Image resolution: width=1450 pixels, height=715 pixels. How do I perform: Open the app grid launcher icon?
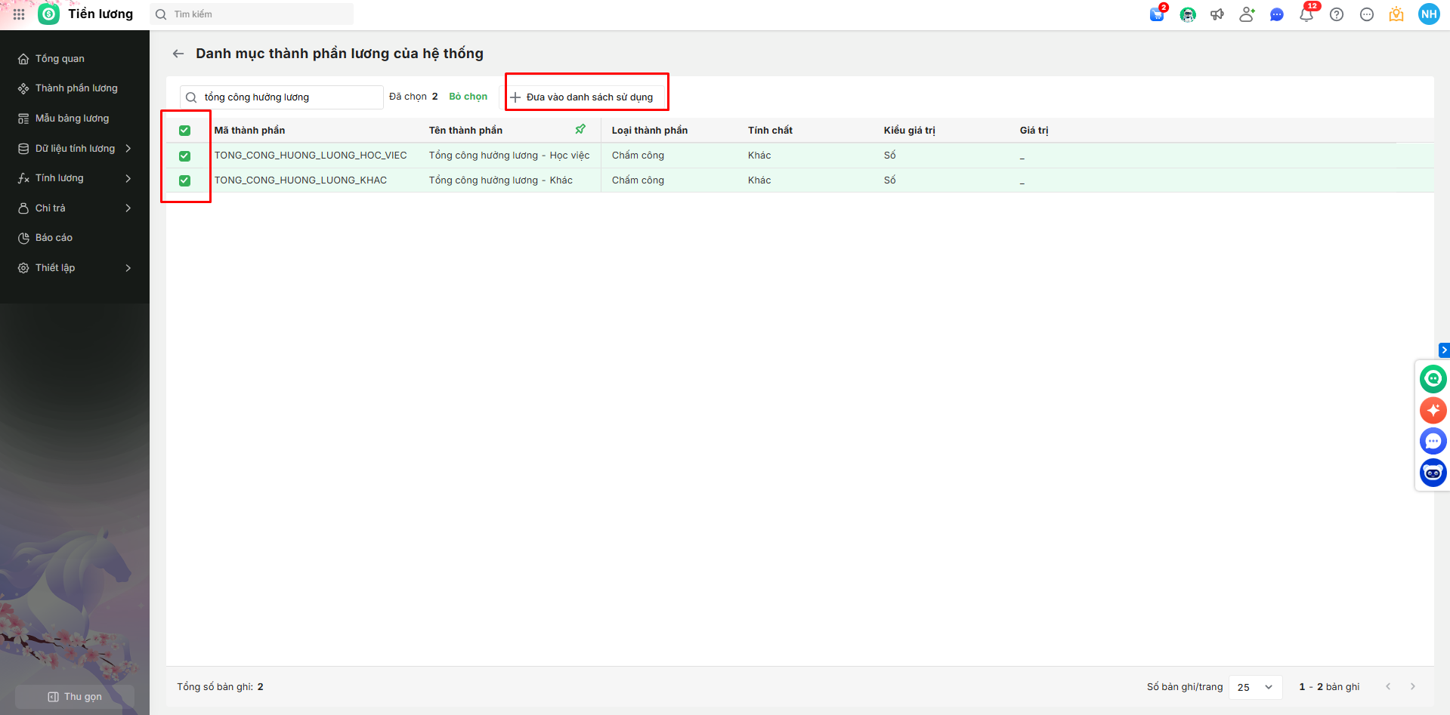point(19,14)
